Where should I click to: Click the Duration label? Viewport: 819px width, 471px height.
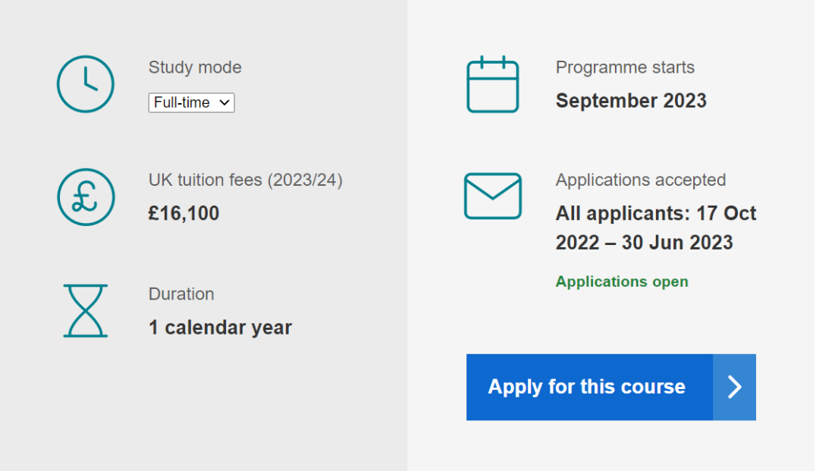181,294
